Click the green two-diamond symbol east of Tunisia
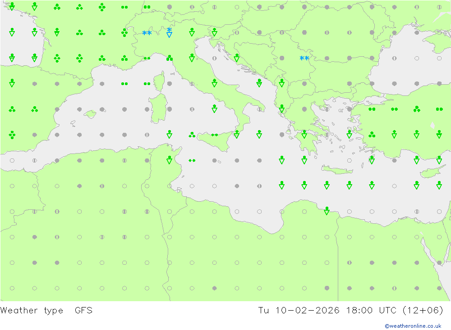Screen dimensions: 451x330 point(192,161)
